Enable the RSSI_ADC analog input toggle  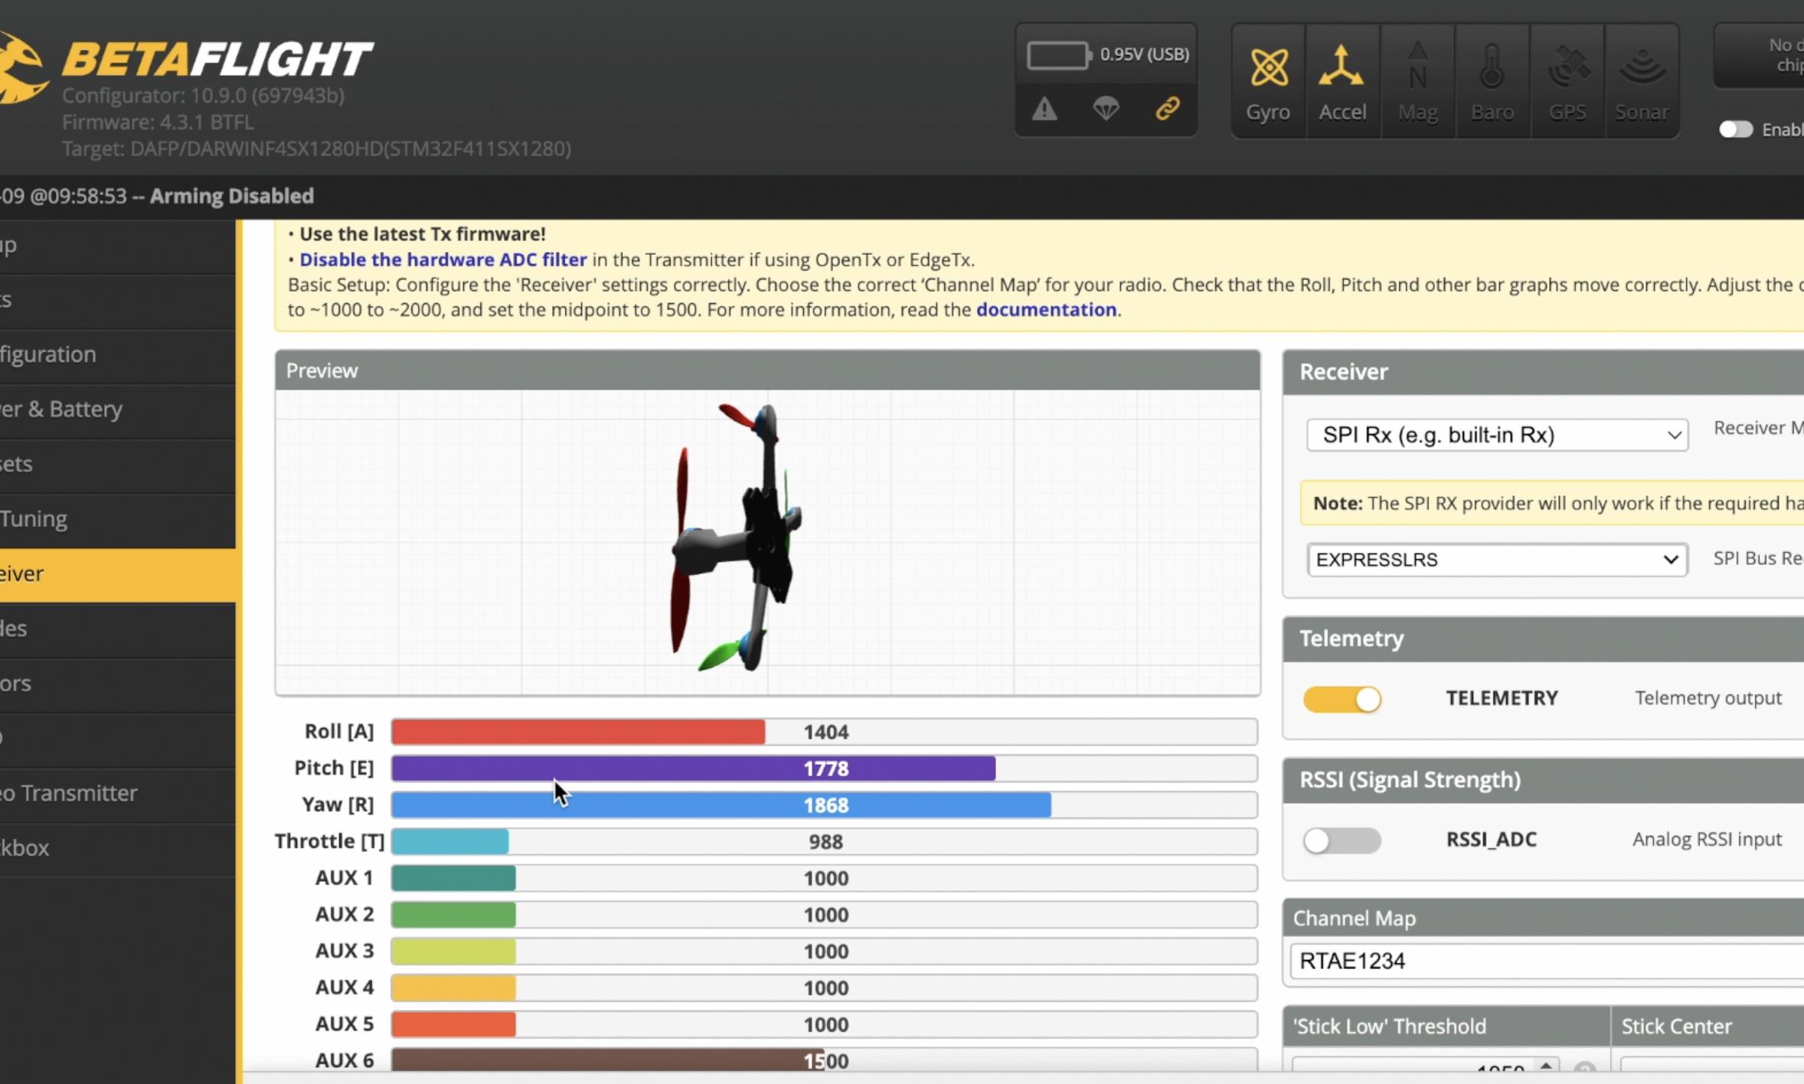coord(1342,841)
